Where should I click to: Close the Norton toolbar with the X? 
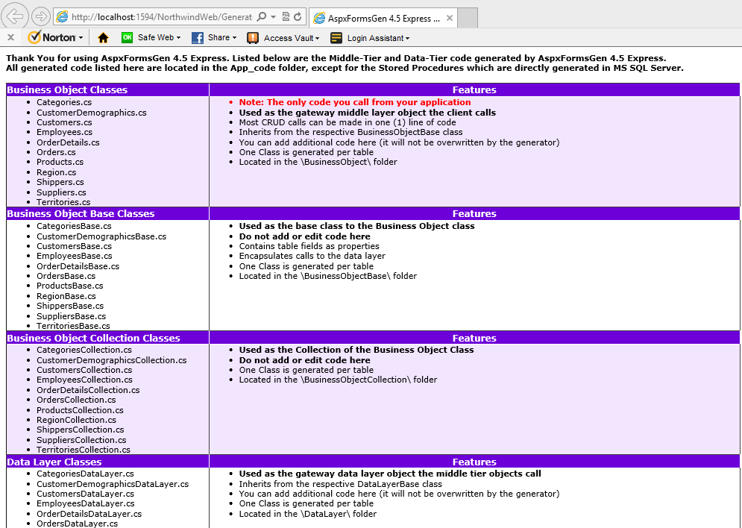[x=11, y=37]
